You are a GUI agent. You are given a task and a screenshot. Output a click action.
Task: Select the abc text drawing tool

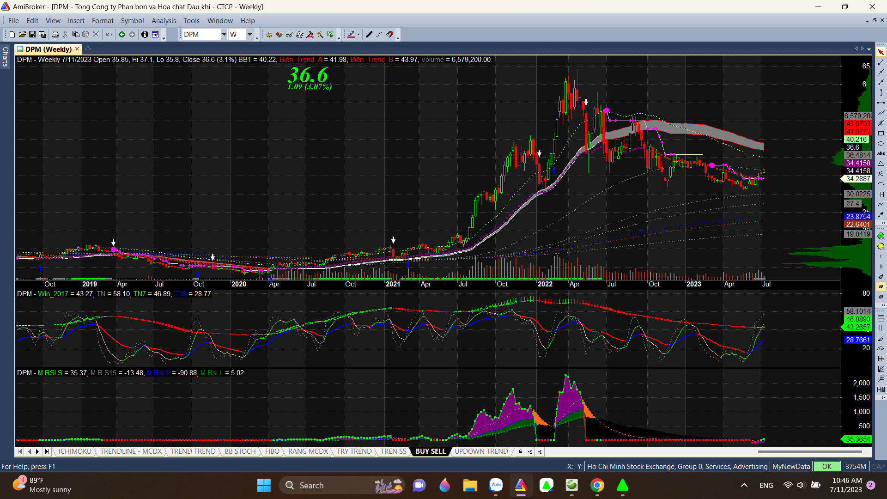881,153
